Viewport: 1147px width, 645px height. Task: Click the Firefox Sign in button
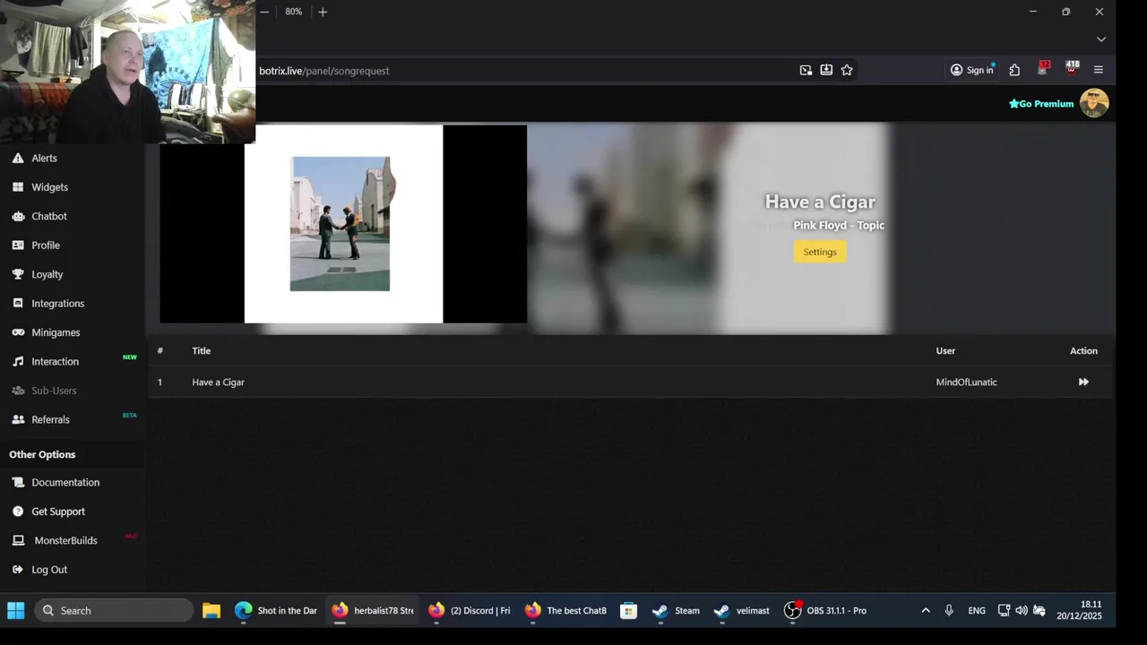(972, 70)
